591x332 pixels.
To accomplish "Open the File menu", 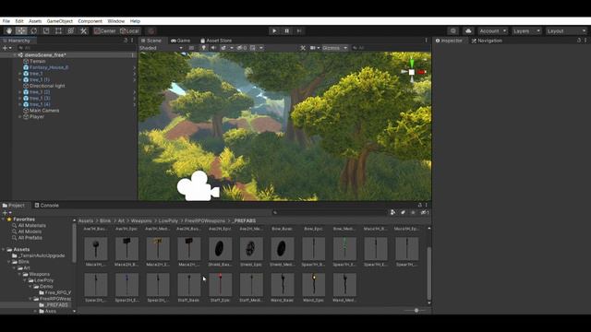I will point(6,21).
